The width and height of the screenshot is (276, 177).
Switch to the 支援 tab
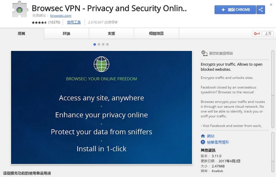[x=111, y=33]
